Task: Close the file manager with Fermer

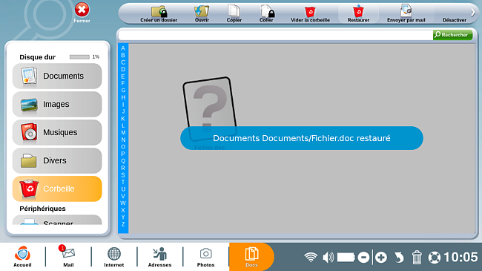Action: pos(82,13)
